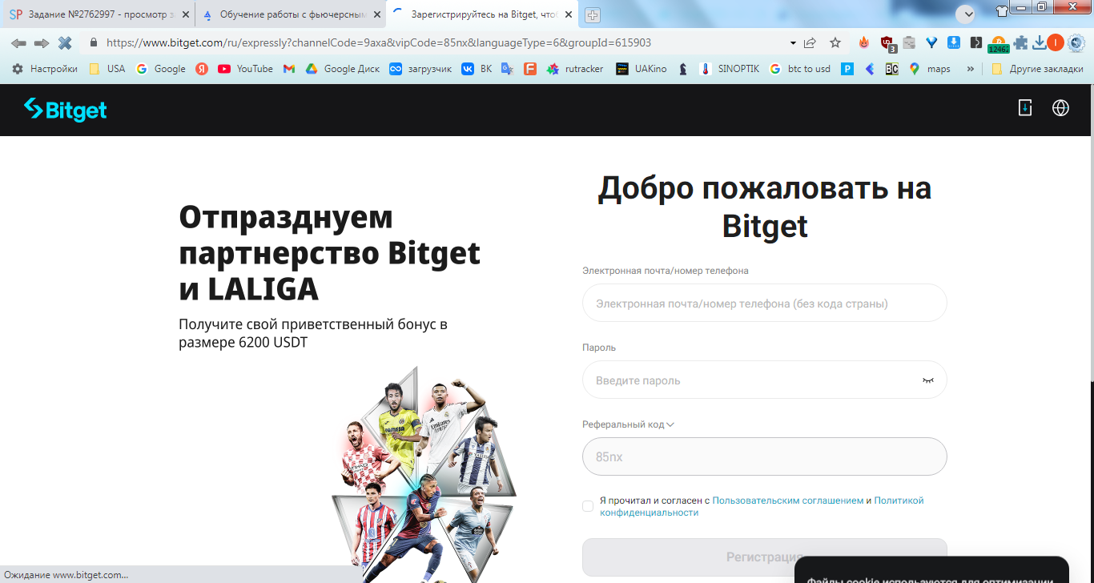This screenshot has width=1094, height=583.
Task: Expand hidden bookmarks with the » chevron
Action: [971, 69]
